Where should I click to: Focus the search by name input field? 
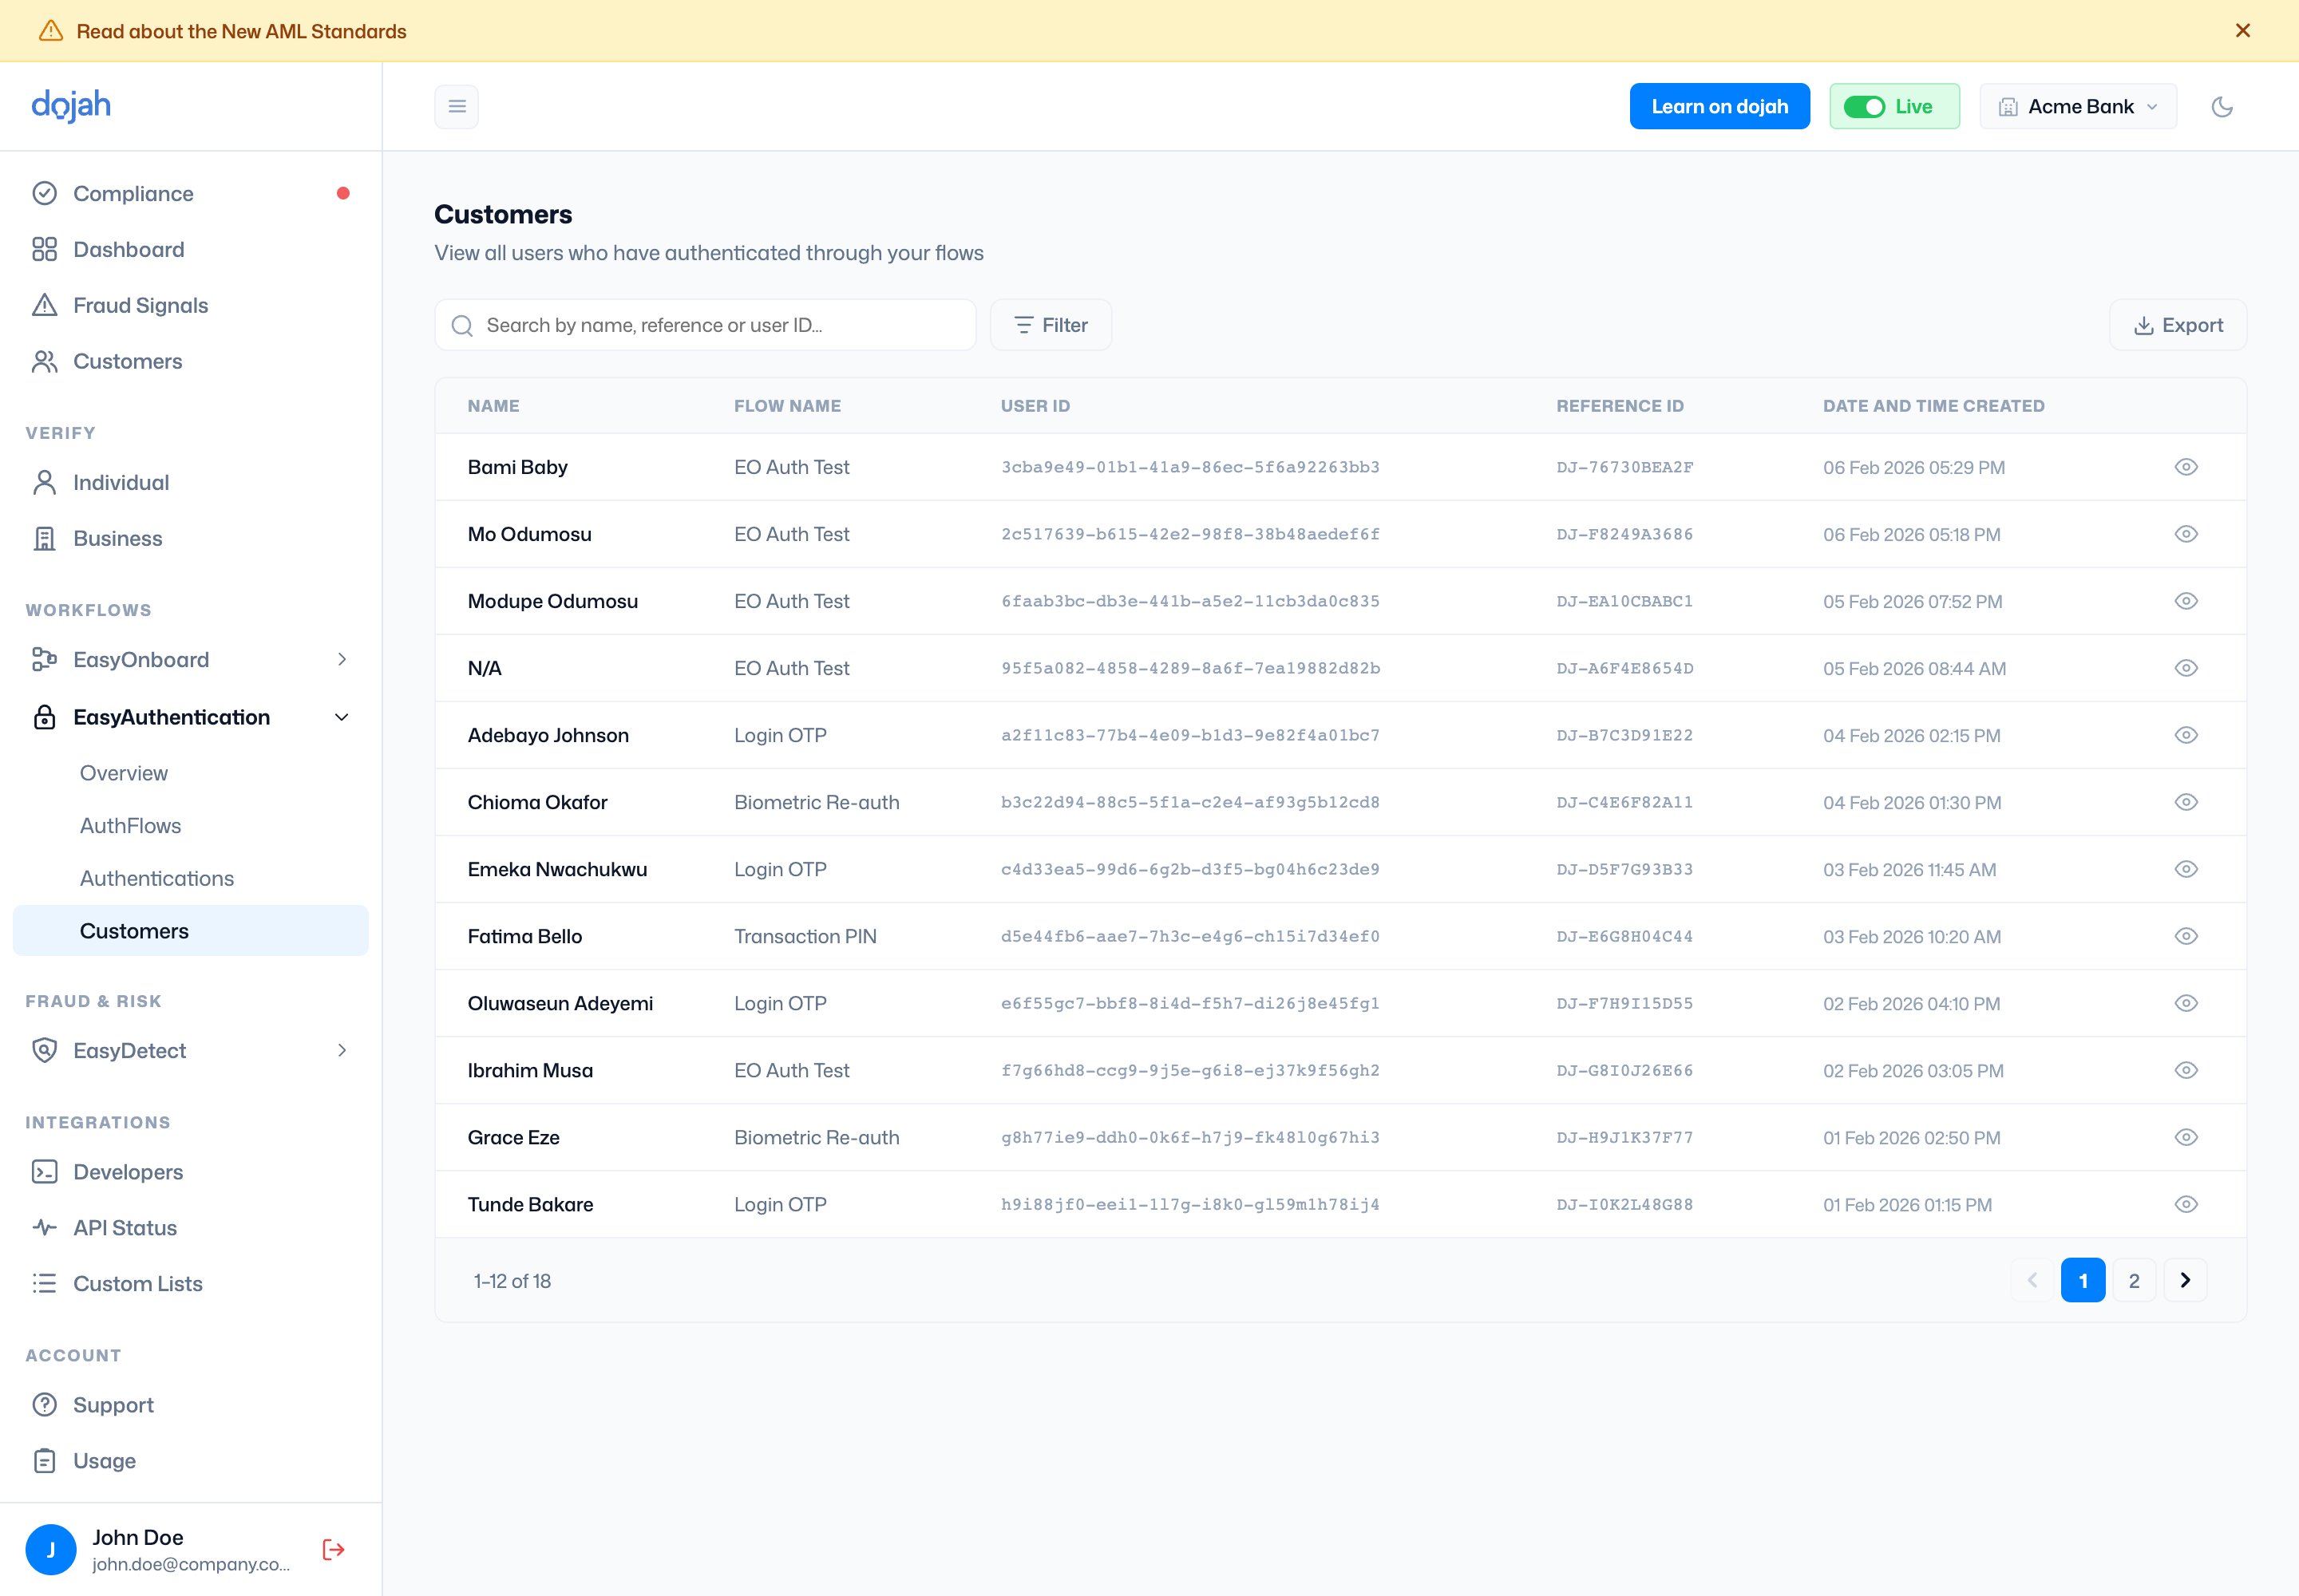(x=706, y=325)
